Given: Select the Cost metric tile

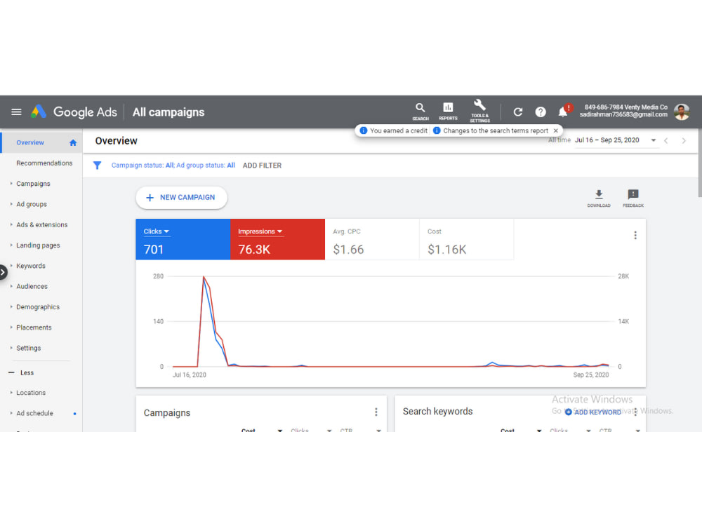Looking at the screenshot, I should pos(467,239).
